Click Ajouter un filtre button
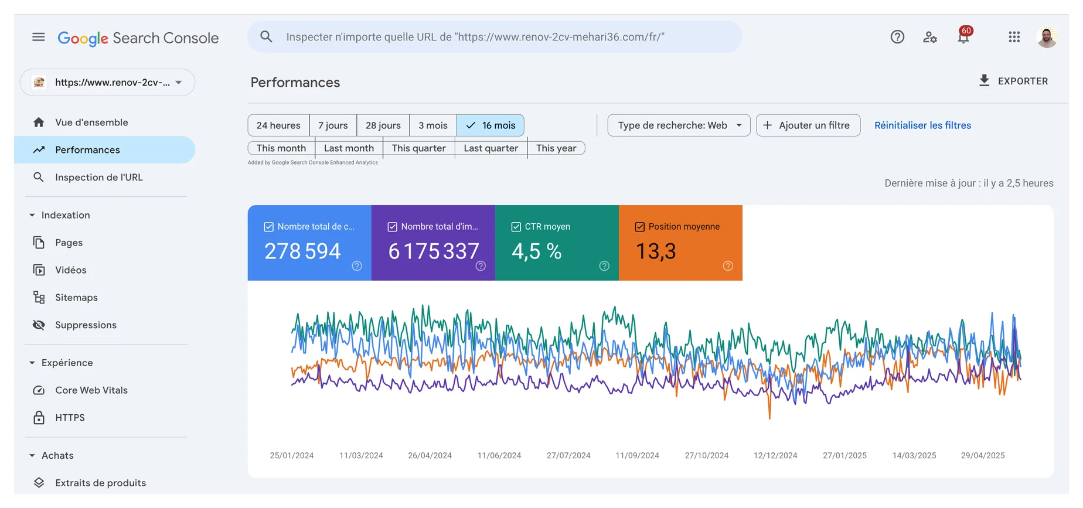 click(x=808, y=125)
